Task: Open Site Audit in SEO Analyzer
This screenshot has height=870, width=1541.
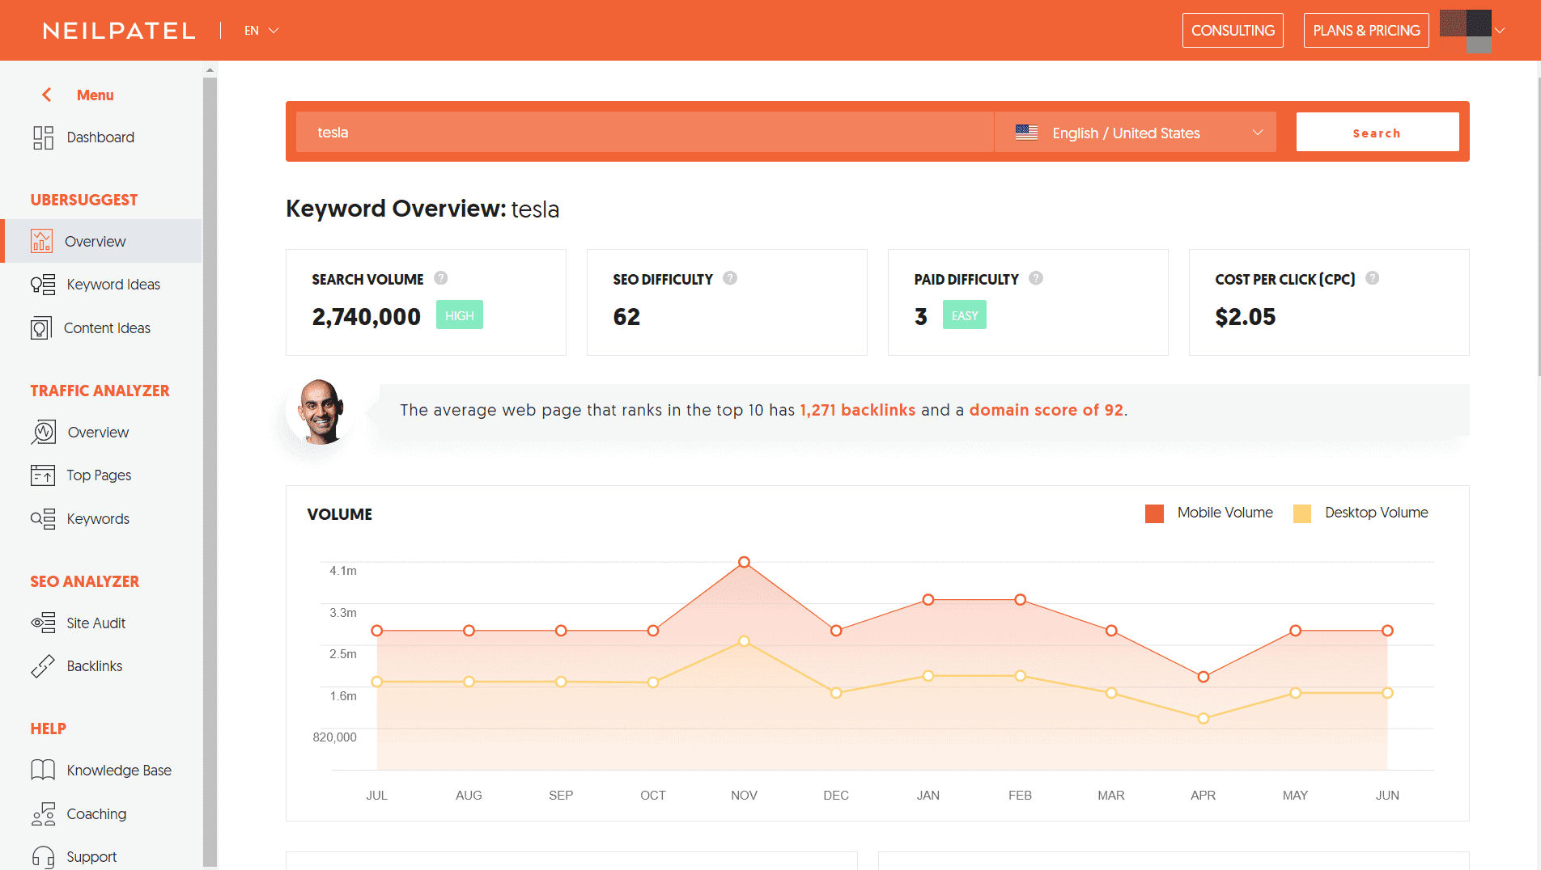Action: point(96,623)
